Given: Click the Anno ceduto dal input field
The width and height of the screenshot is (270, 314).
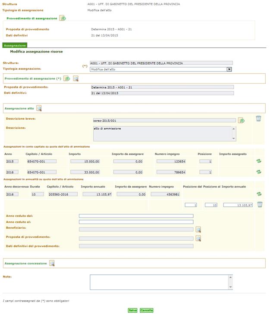Looking at the screenshot, I should [x=136, y=216].
